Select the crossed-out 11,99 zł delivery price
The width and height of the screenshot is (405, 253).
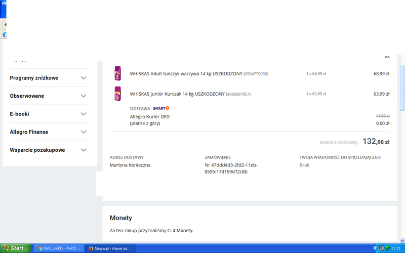click(383, 116)
